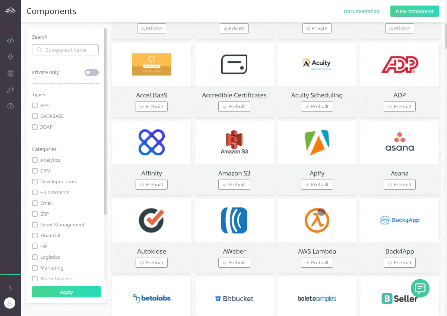Viewport: 447px width, 316px height.
Task: Click the New component button
Action: pos(415,11)
